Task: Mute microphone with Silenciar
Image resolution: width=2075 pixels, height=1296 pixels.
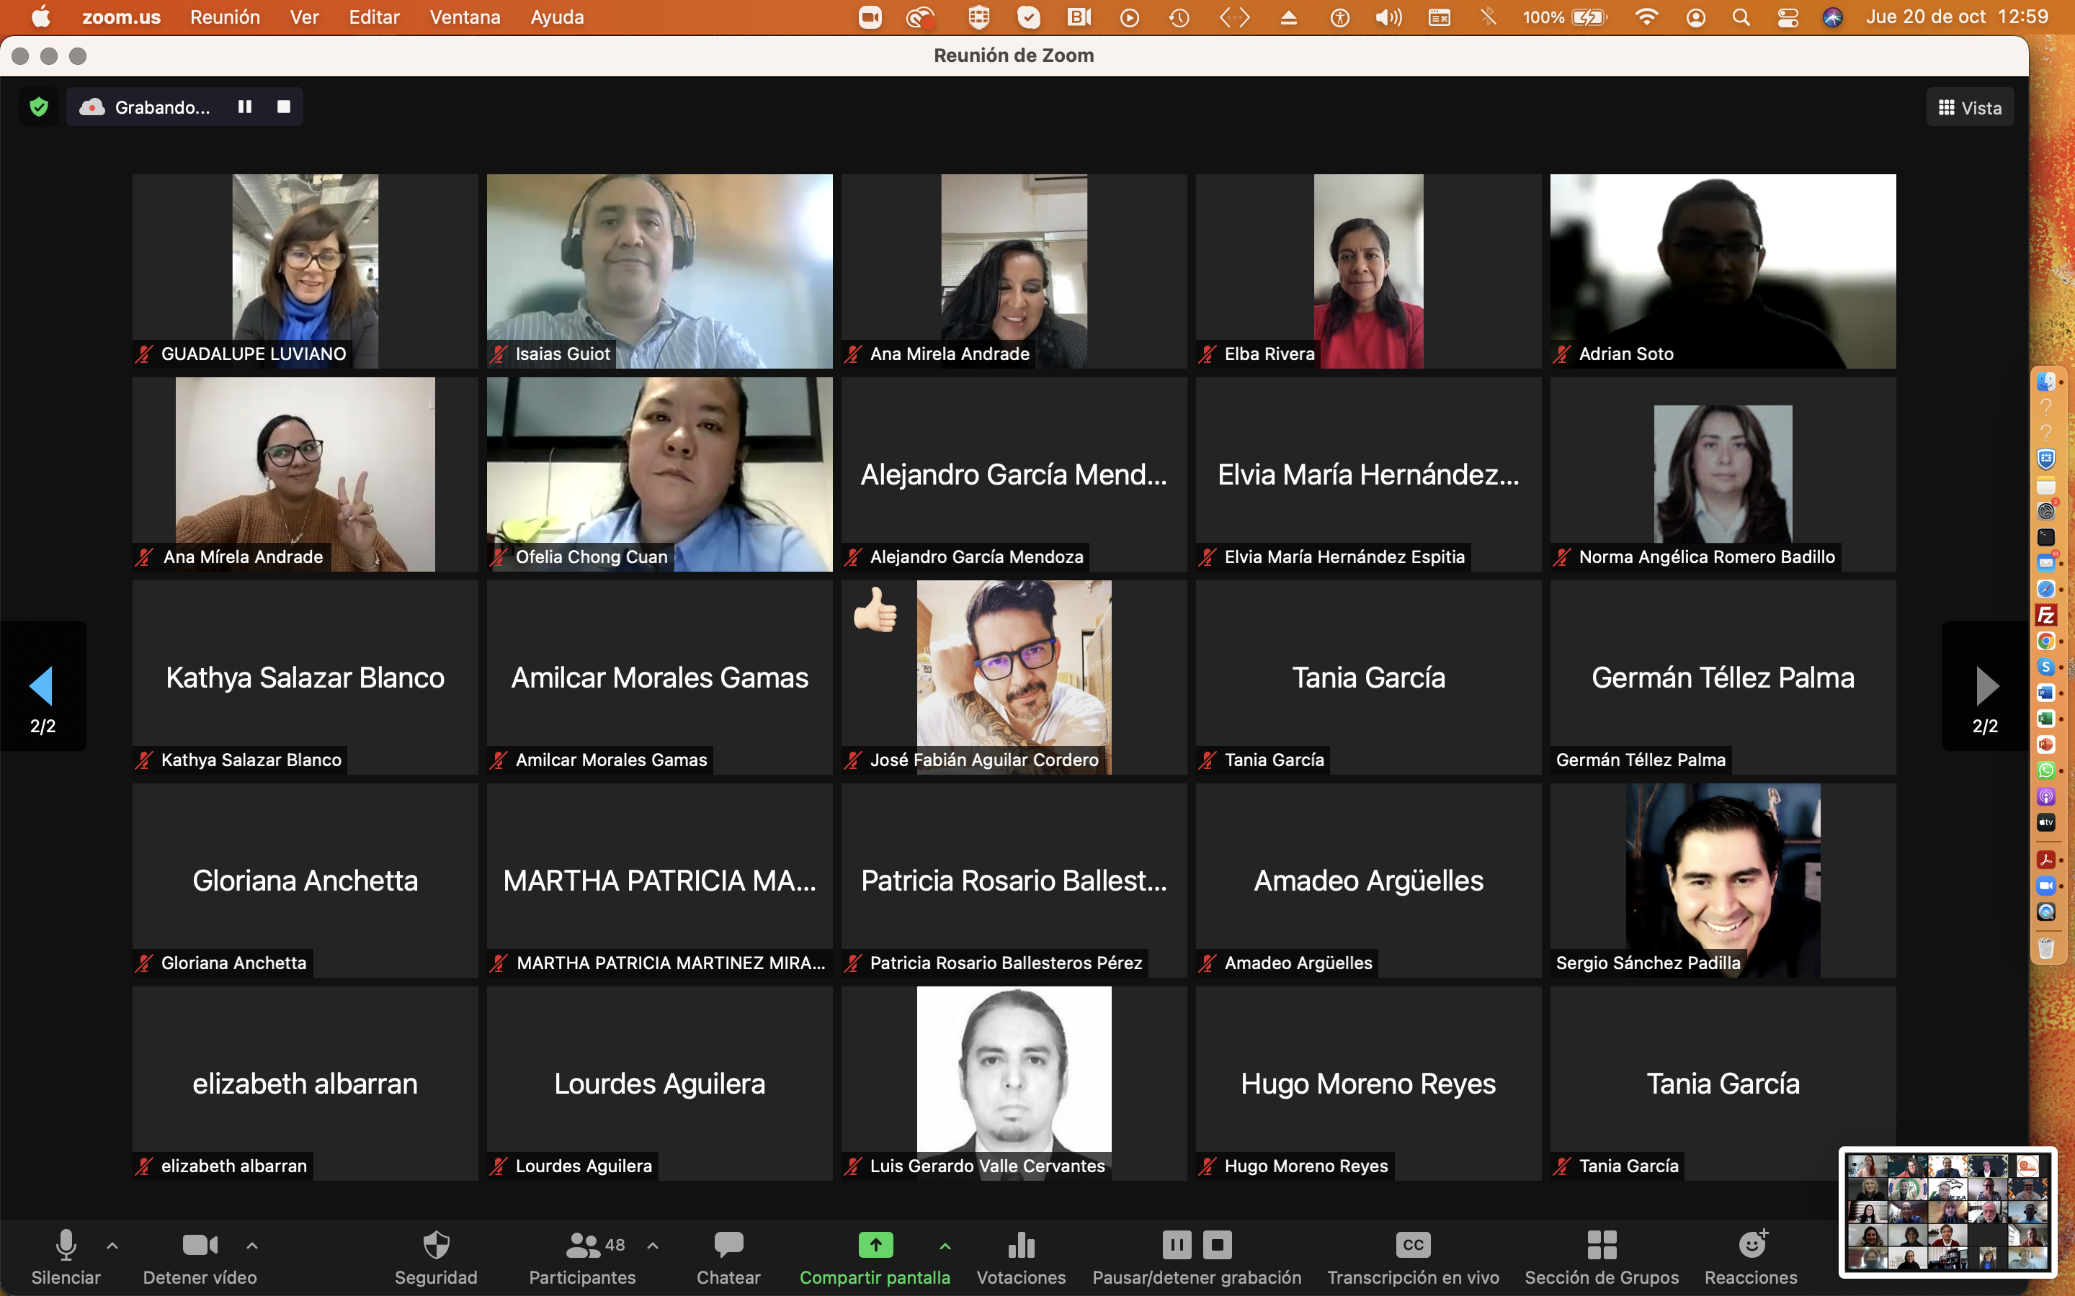Action: click(66, 1245)
